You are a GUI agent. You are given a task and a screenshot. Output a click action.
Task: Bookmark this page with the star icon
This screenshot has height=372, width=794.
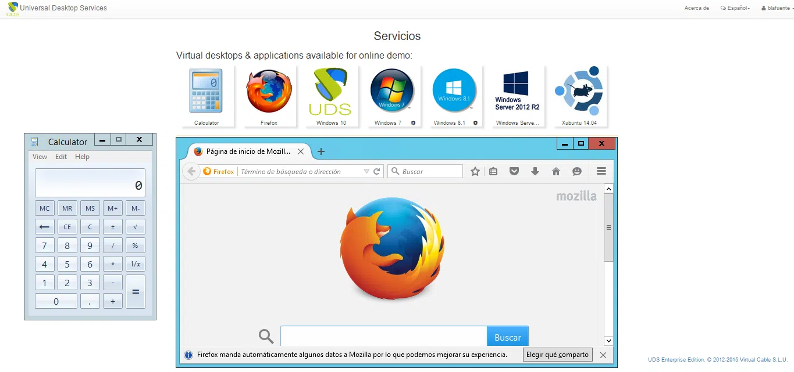pyautogui.click(x=475, y=171)
